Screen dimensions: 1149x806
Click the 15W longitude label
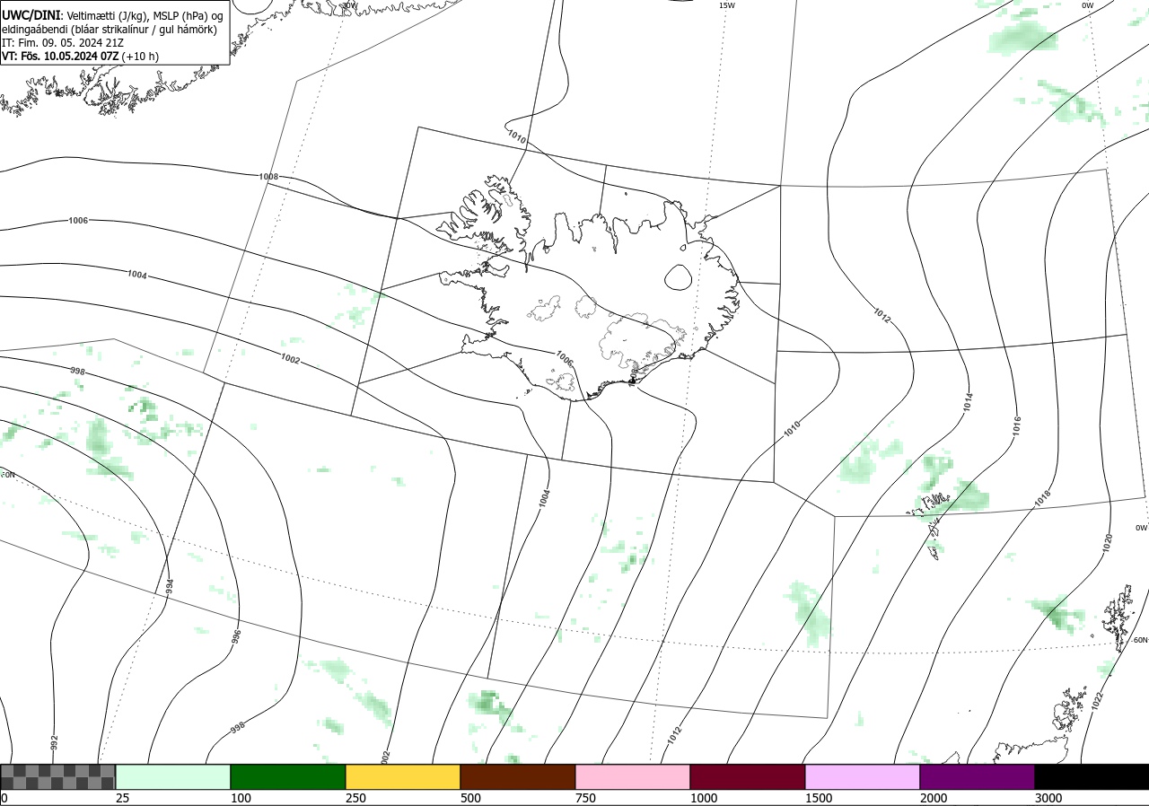point(727,5)
